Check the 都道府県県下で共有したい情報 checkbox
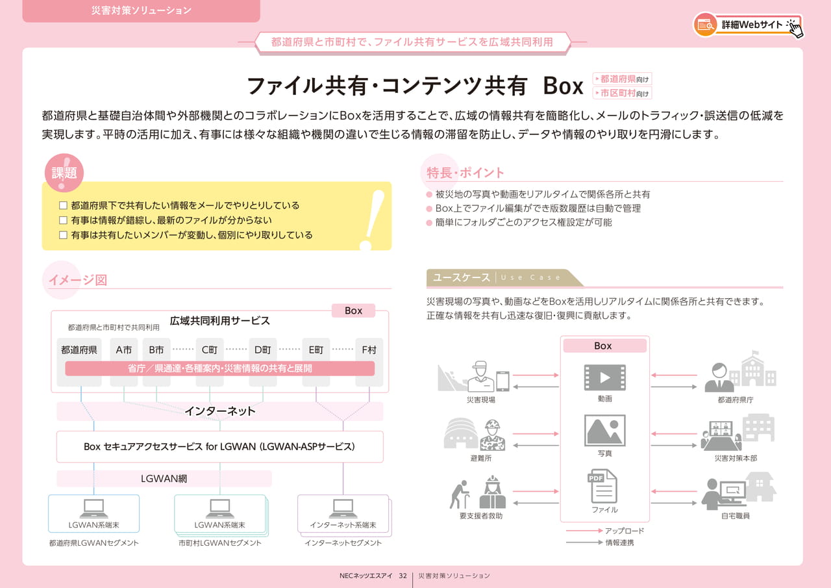Image resolution: width=831 pixels, height=588 pixels. click(x=63, y=205)
